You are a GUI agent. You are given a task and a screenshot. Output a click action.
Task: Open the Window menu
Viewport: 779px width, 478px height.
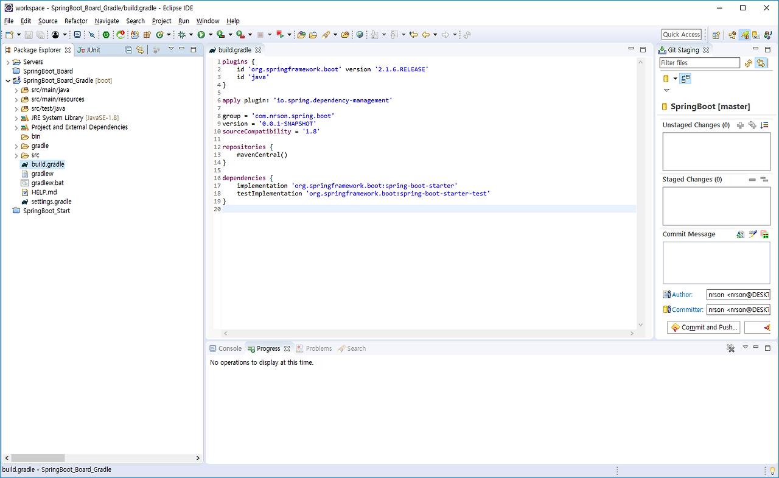point(208,20)
